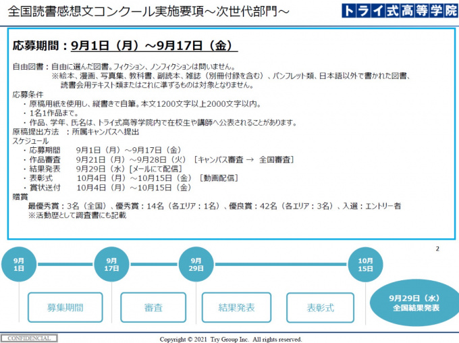Select the 10月15日 timeline circle
Viewport: 459px width, 343px height.
(365, 264)
